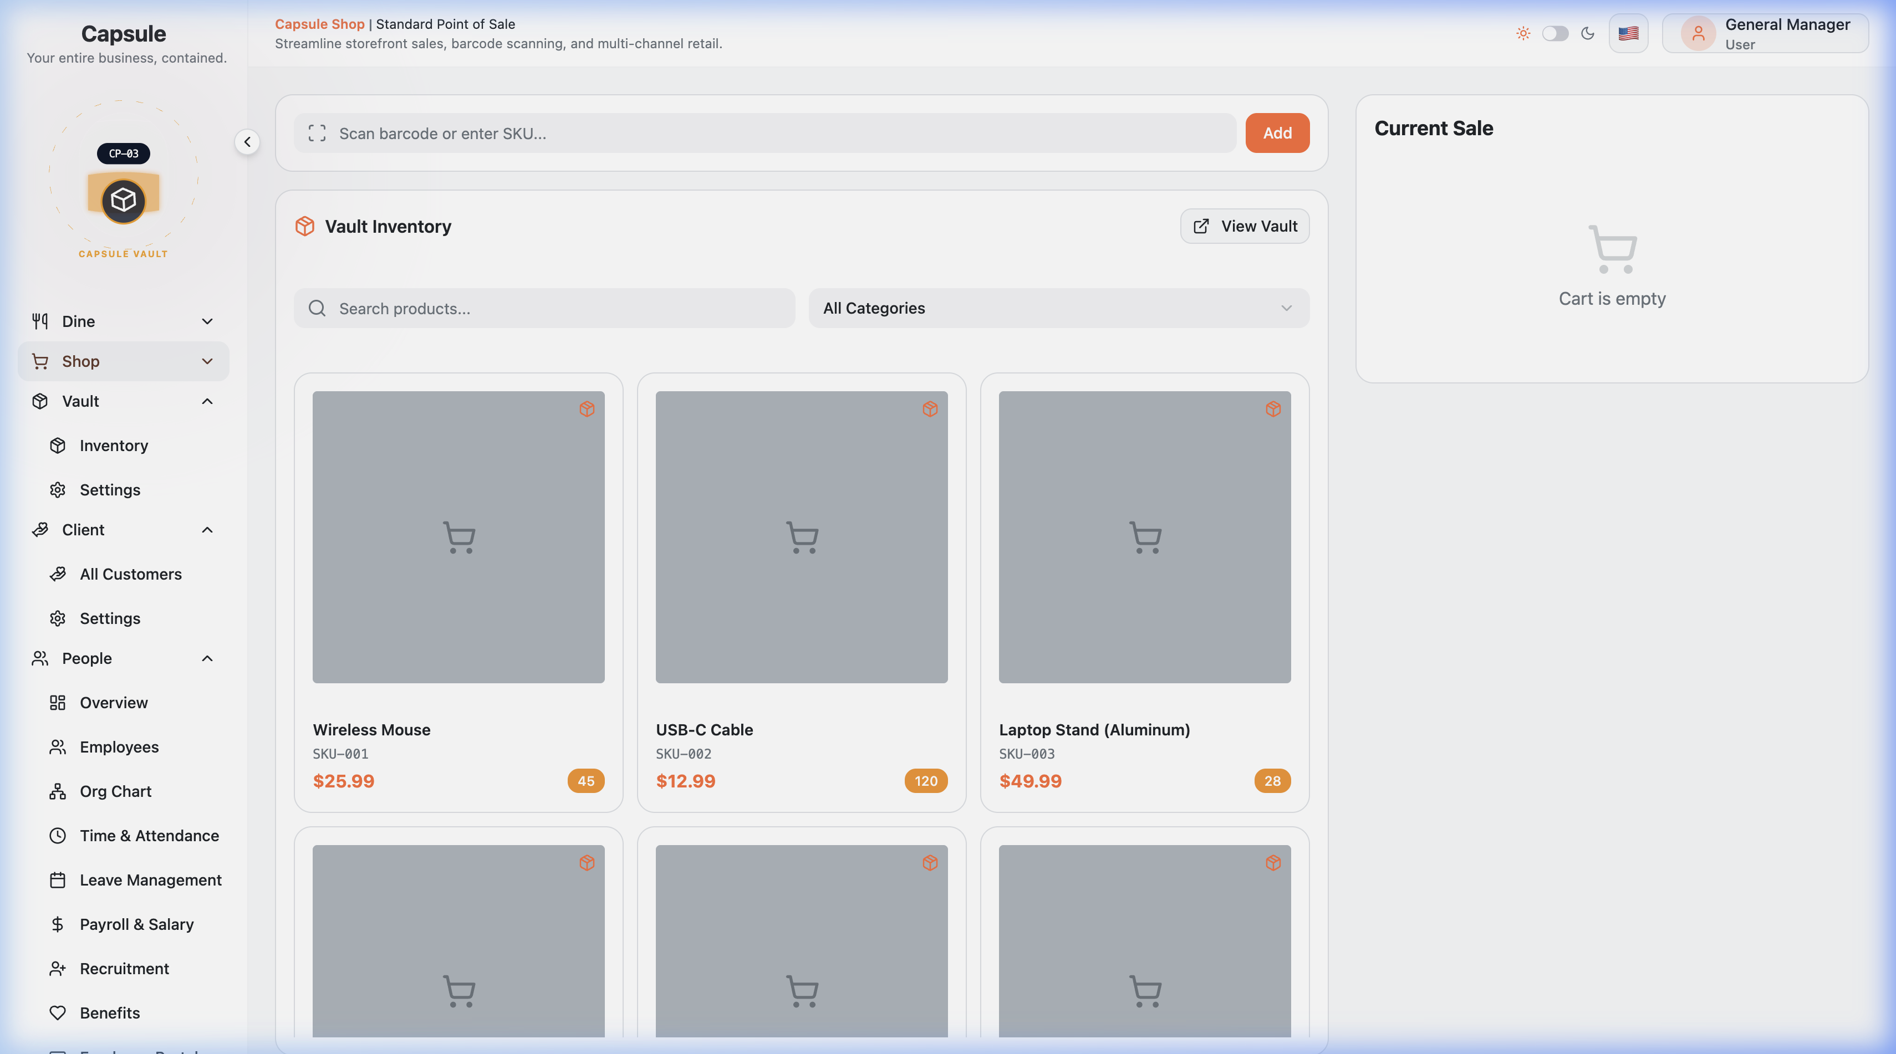This screenshot has height=1054, width=1896.
Task: Open the US flag language selector
Action: [1628, 33]
